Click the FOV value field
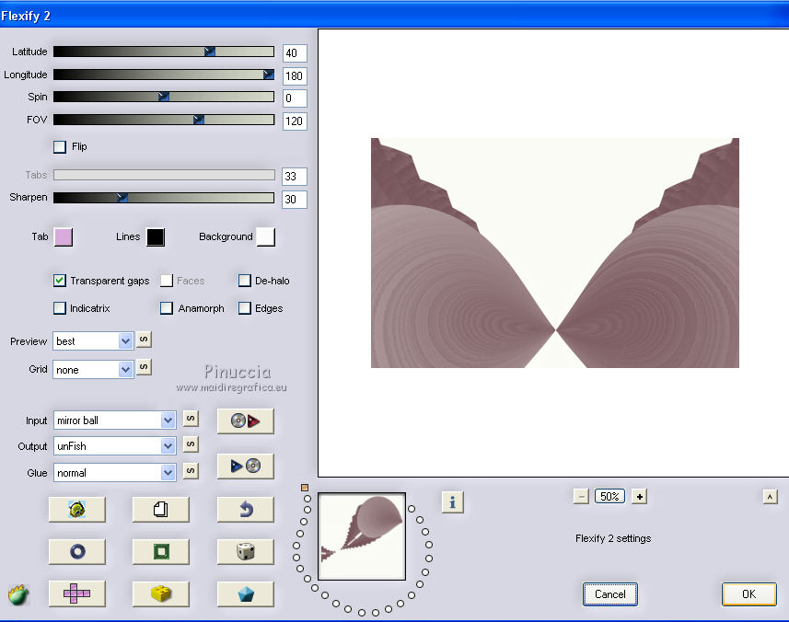 (x=295, y=121)
